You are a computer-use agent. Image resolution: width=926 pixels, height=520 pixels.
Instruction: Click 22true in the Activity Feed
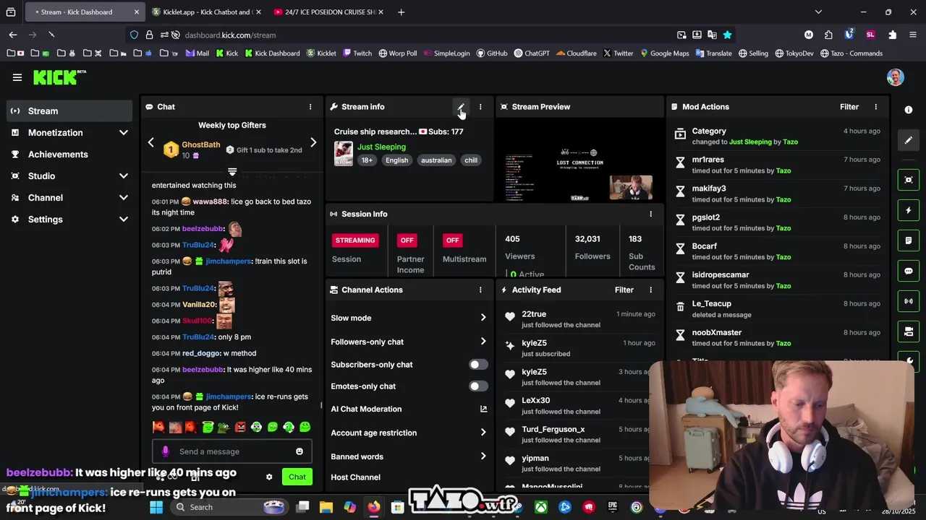[534, 314]
